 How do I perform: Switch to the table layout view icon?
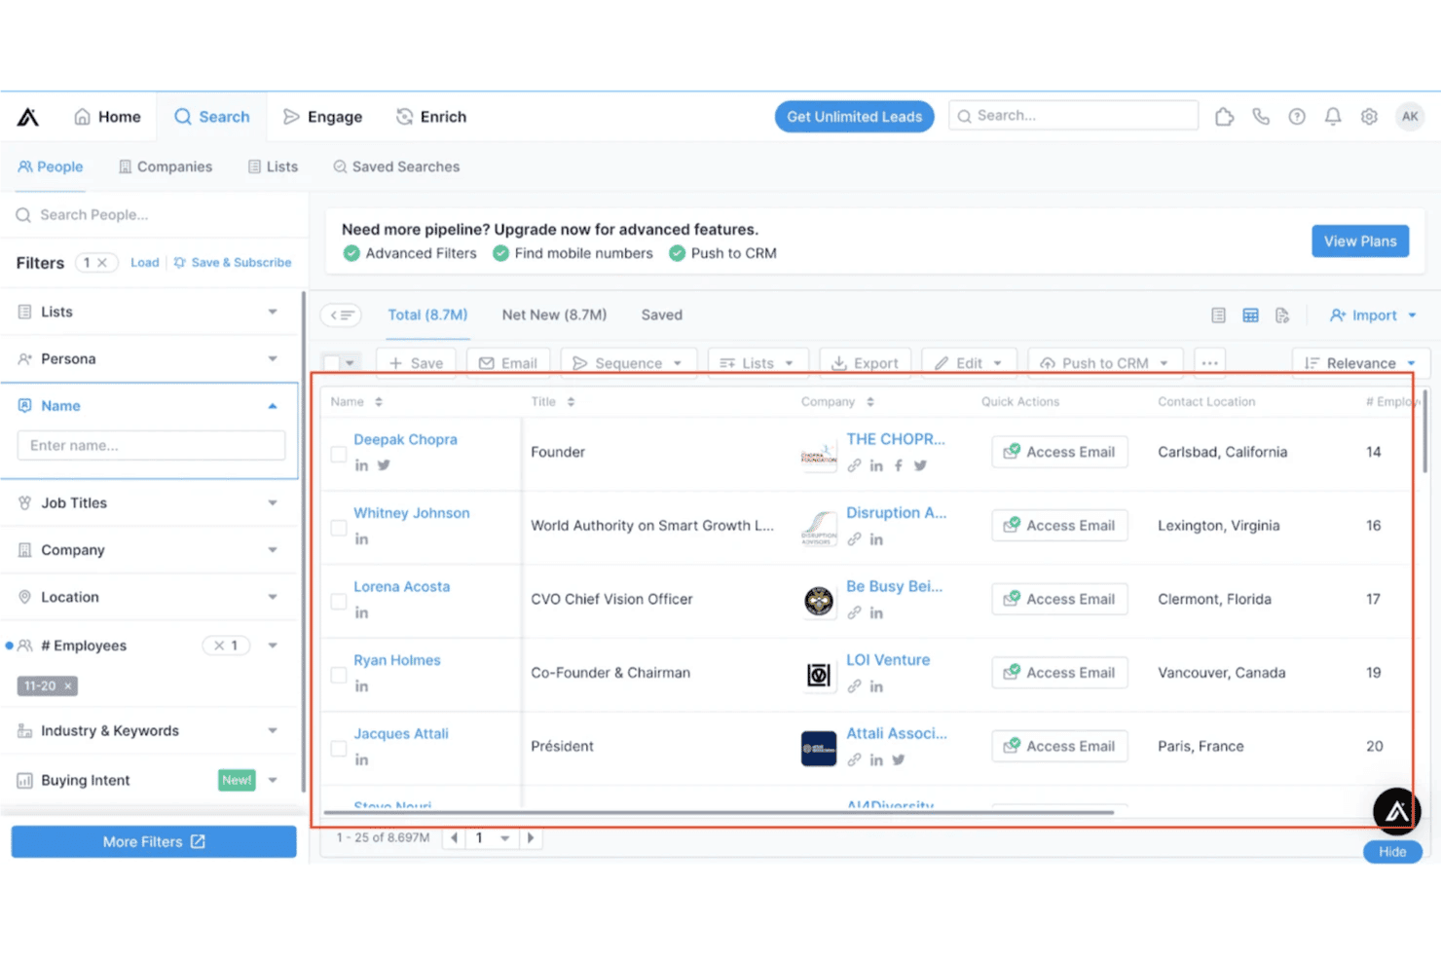click(x=1250, y=315)
